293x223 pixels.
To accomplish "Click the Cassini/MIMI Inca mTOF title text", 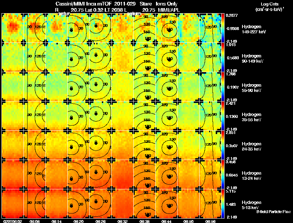I will pyautogui.click(x=84, y=4).
